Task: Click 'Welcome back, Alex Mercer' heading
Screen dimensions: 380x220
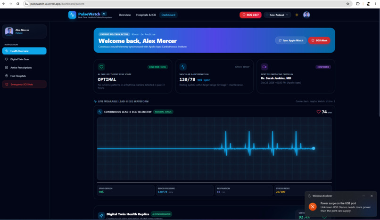Action: tap(137, 41)
